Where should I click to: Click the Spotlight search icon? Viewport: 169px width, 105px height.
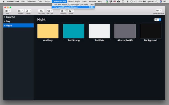(156, 1)
